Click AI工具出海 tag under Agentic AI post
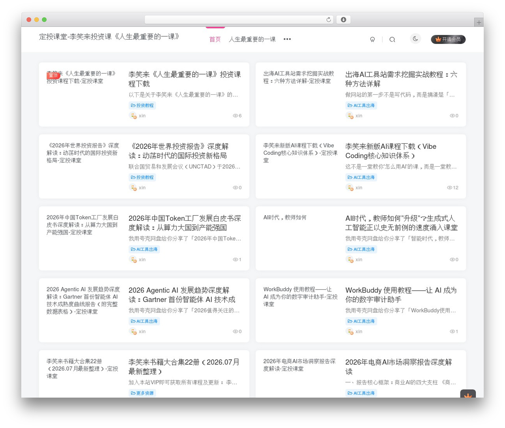 [144, 321]
